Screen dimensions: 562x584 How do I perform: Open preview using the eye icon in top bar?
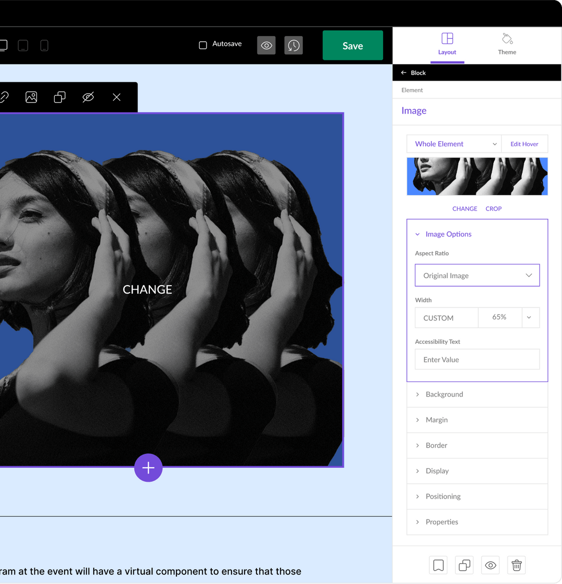(x=266, y=45)
